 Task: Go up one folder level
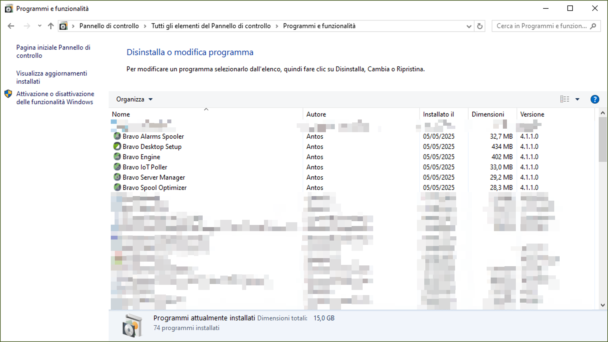point(51,26)
